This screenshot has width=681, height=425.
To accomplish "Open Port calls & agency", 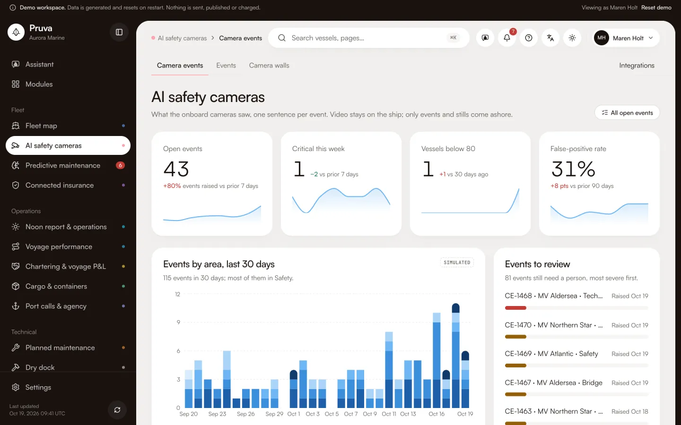I will click(68, 306).
